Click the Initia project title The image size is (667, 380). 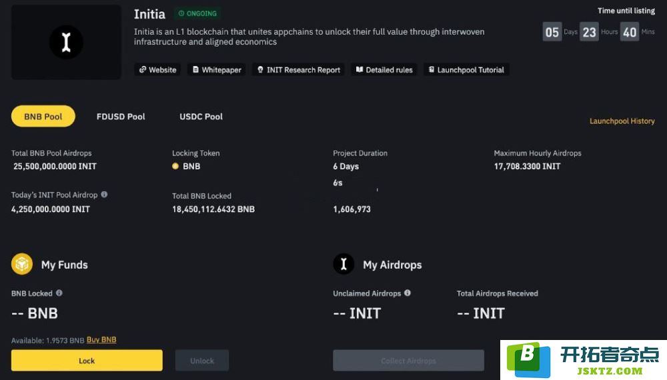[x=149, y=14]
